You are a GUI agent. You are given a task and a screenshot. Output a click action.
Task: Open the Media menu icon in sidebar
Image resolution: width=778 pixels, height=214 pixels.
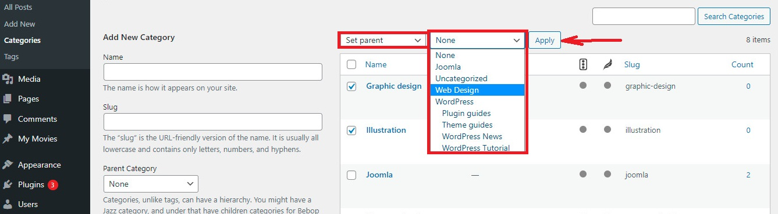8,79
